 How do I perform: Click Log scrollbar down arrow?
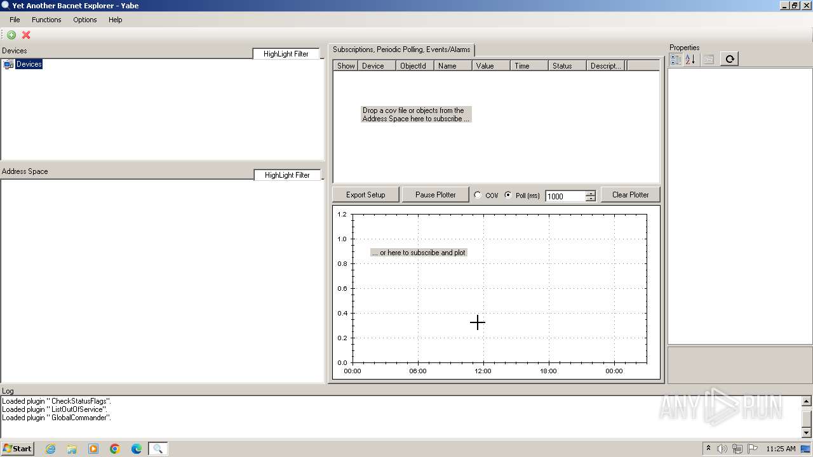tap(807, 433)
